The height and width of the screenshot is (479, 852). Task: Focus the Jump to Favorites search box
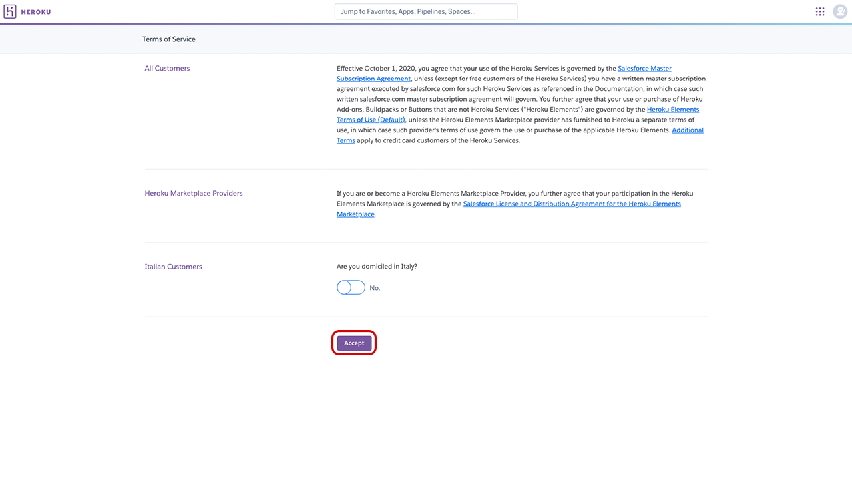[426, 11]
